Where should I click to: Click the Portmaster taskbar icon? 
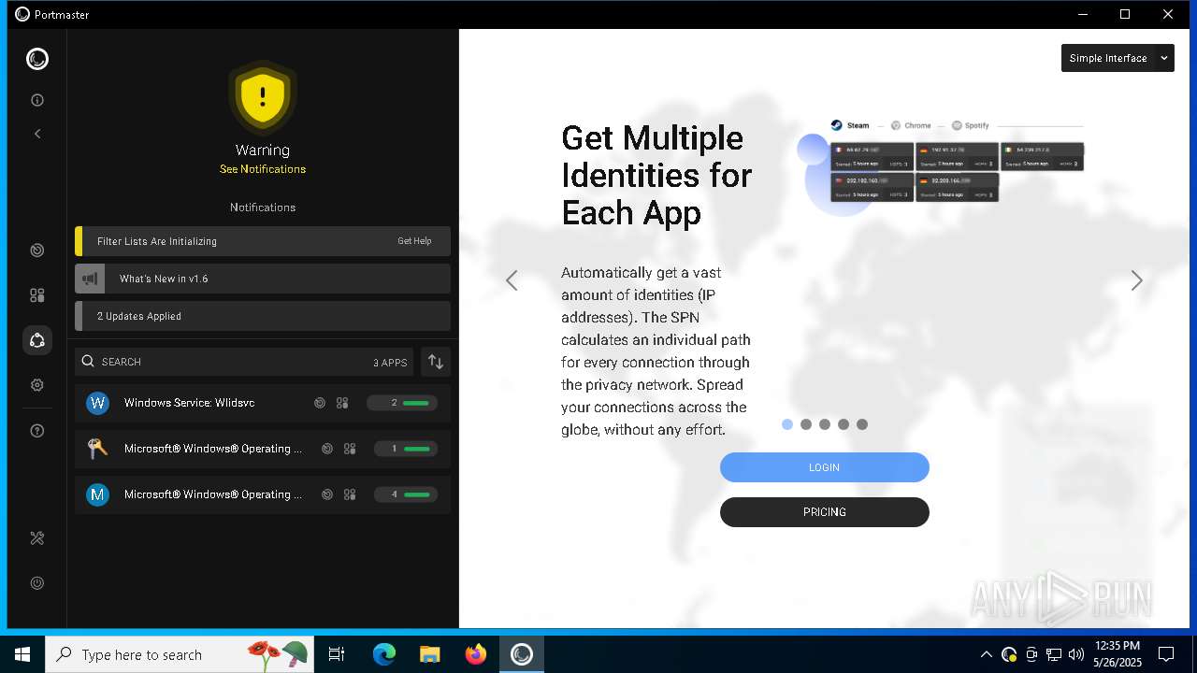coord(522,654)
